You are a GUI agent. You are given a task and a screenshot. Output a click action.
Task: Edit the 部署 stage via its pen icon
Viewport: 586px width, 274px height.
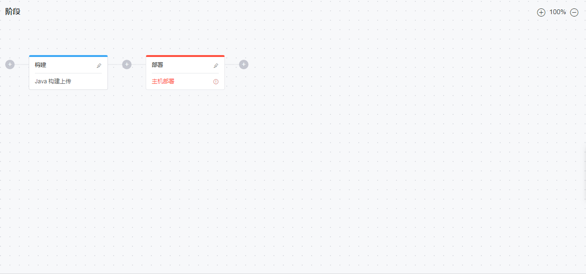(x=216, y=65)
